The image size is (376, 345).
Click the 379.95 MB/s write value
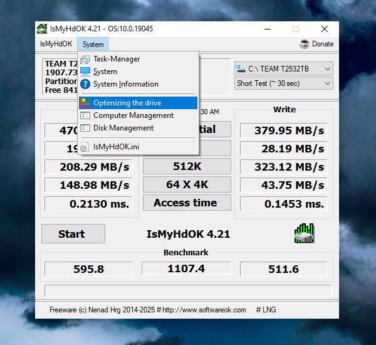[283, 130]
